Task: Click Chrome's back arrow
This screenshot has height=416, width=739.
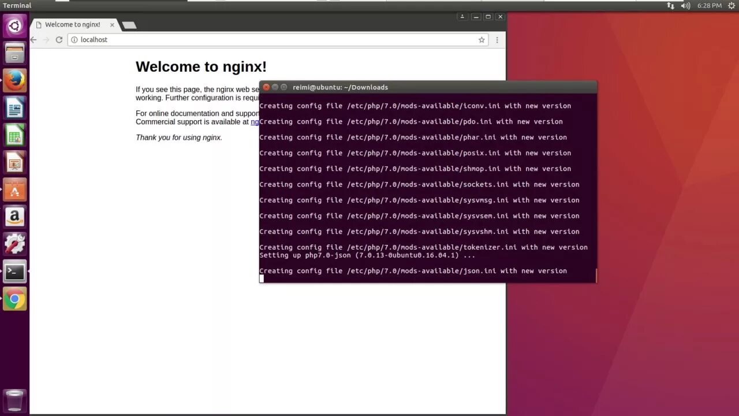Action: pyautogui.click(x=33, y=40)
